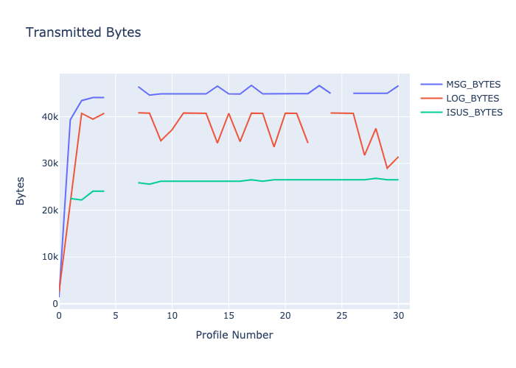
Task: Toggle LOG_BYTES trace in the legend
Action: (x=473, y=98)
